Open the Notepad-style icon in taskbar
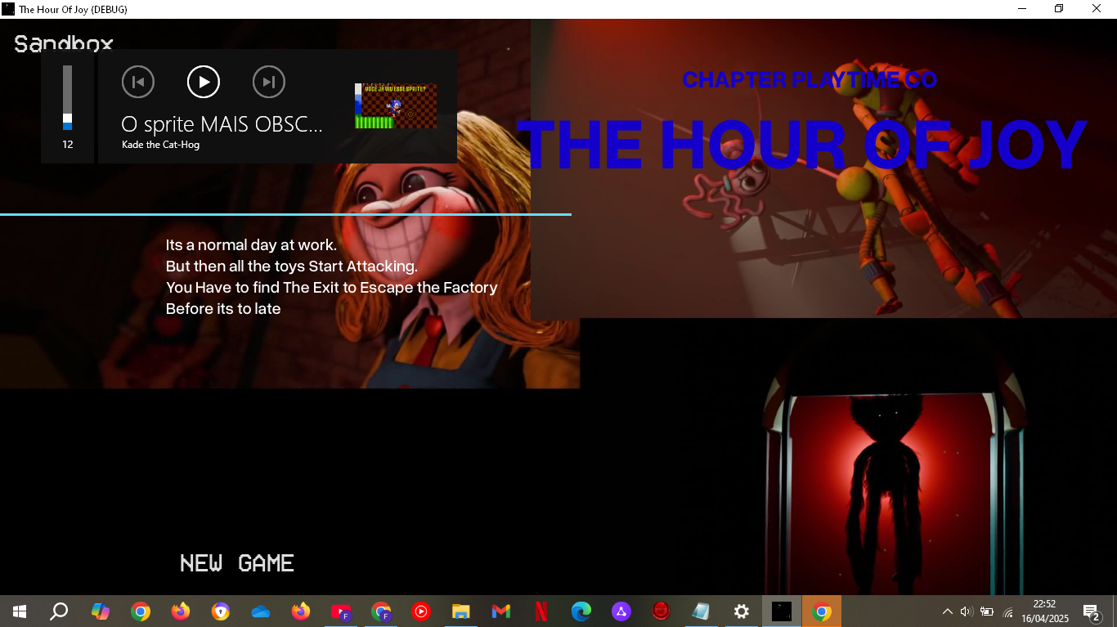 [702, 611]
